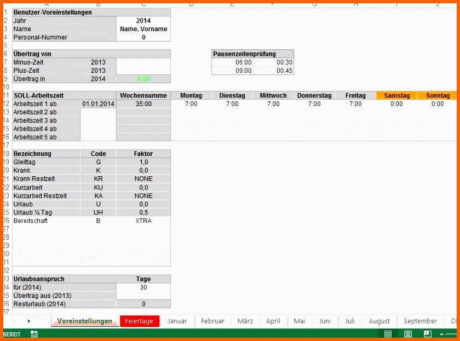Select the 'Arbeitszeit 5 ab' label cell
Viewport: 460px width, 341px height.
point(47,137)
